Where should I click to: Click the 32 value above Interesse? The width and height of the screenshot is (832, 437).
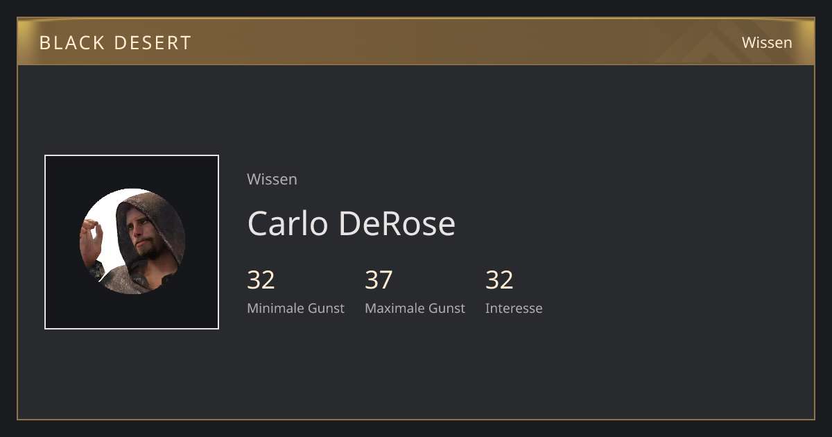pos(499,280)
